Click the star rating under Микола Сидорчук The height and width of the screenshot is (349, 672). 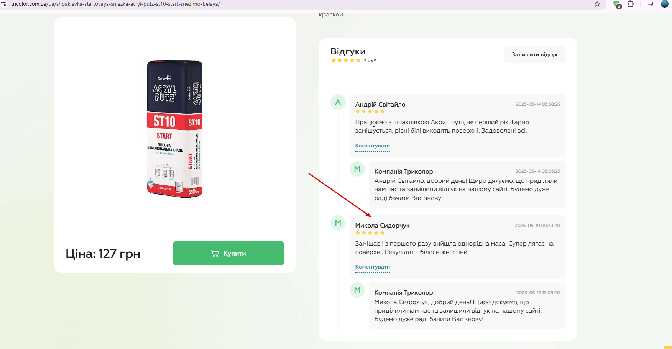[370, 233]
